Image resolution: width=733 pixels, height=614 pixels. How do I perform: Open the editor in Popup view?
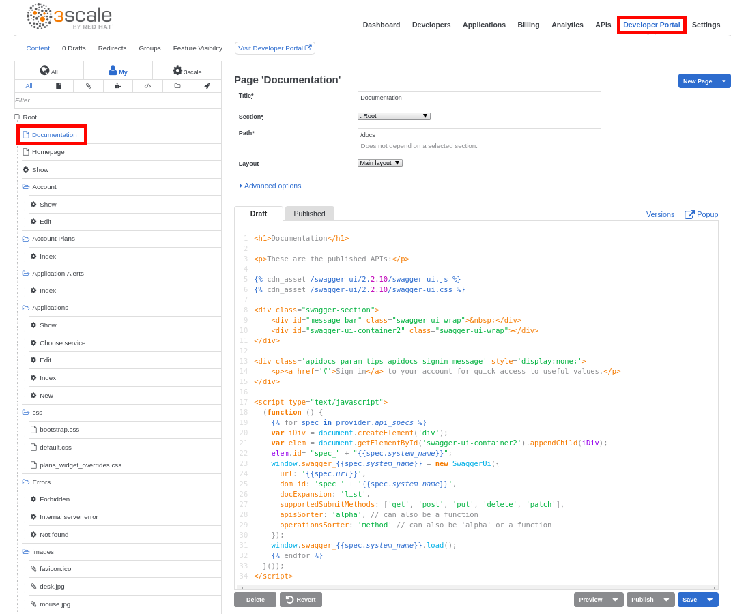[x=701, y=214]
